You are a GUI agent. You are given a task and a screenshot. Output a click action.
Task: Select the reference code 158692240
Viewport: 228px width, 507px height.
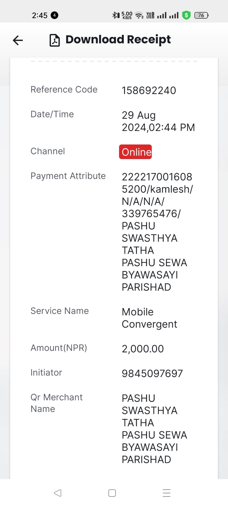click(149, 90)
